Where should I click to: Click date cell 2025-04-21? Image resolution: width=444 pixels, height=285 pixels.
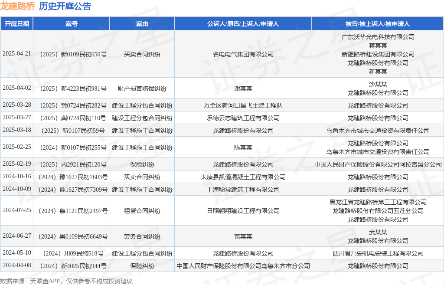pos(17,53)
